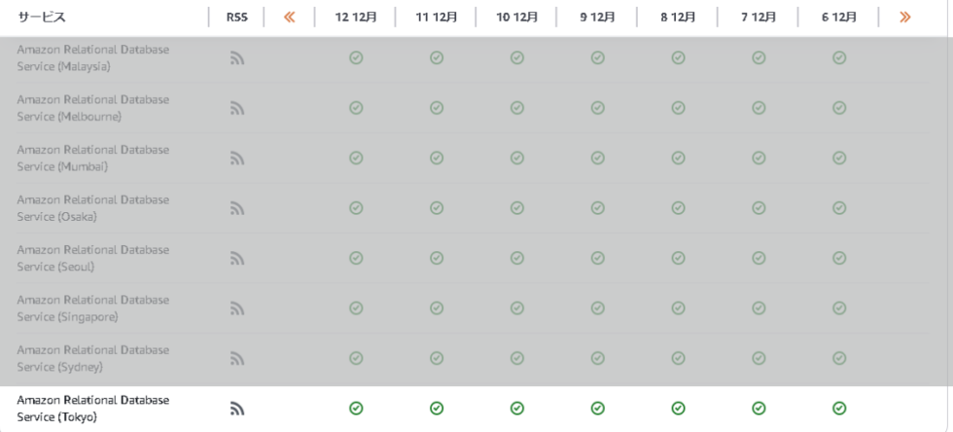The image size is (953, 432).
Task: Click Tokyo status checkmark for 9 12月
Action: 597,409
